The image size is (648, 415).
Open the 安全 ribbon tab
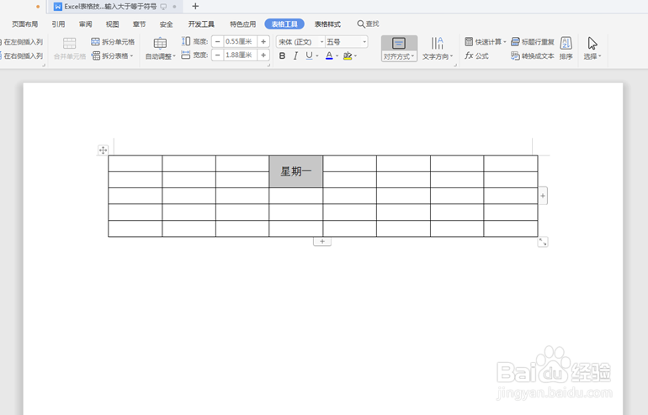coord(166,24)
